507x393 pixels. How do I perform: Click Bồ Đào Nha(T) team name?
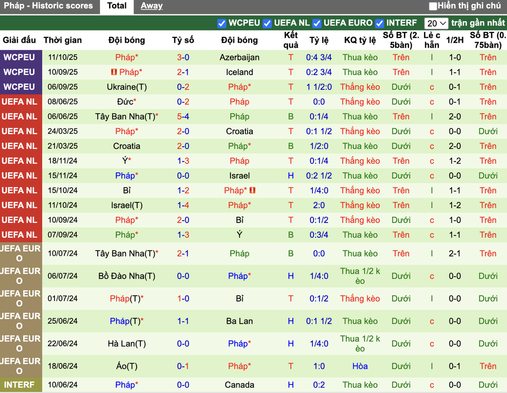click(x=127, y=276)
